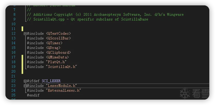Place cursor on <QDrag> include line

pos(53,48)
